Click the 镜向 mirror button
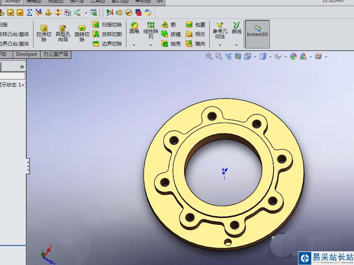 [x=195, y=43]
